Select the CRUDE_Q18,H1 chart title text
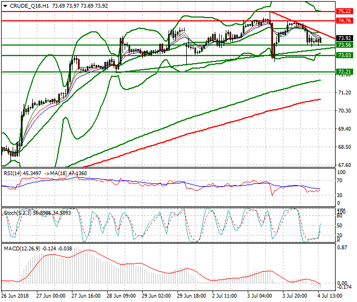The width and height of the screenshot is (357, 302). click(29, 6)
